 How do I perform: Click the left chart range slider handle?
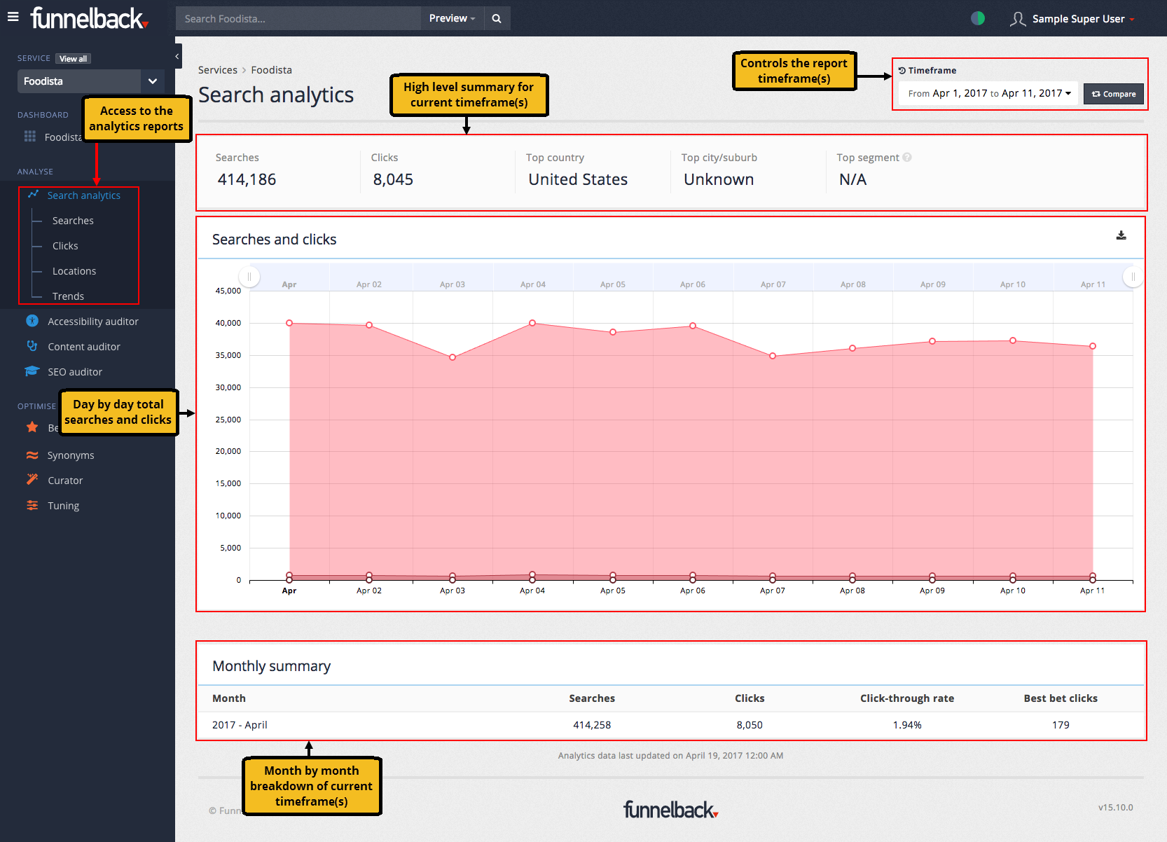click(249, 277)
